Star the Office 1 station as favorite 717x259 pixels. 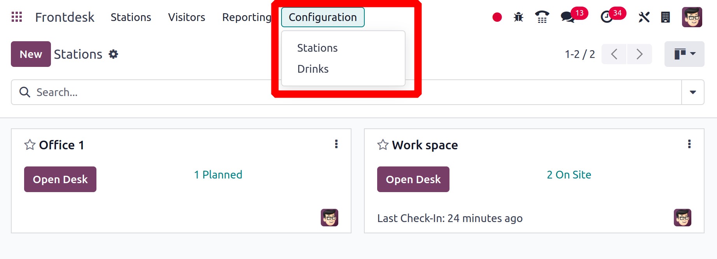click(30, 145)
